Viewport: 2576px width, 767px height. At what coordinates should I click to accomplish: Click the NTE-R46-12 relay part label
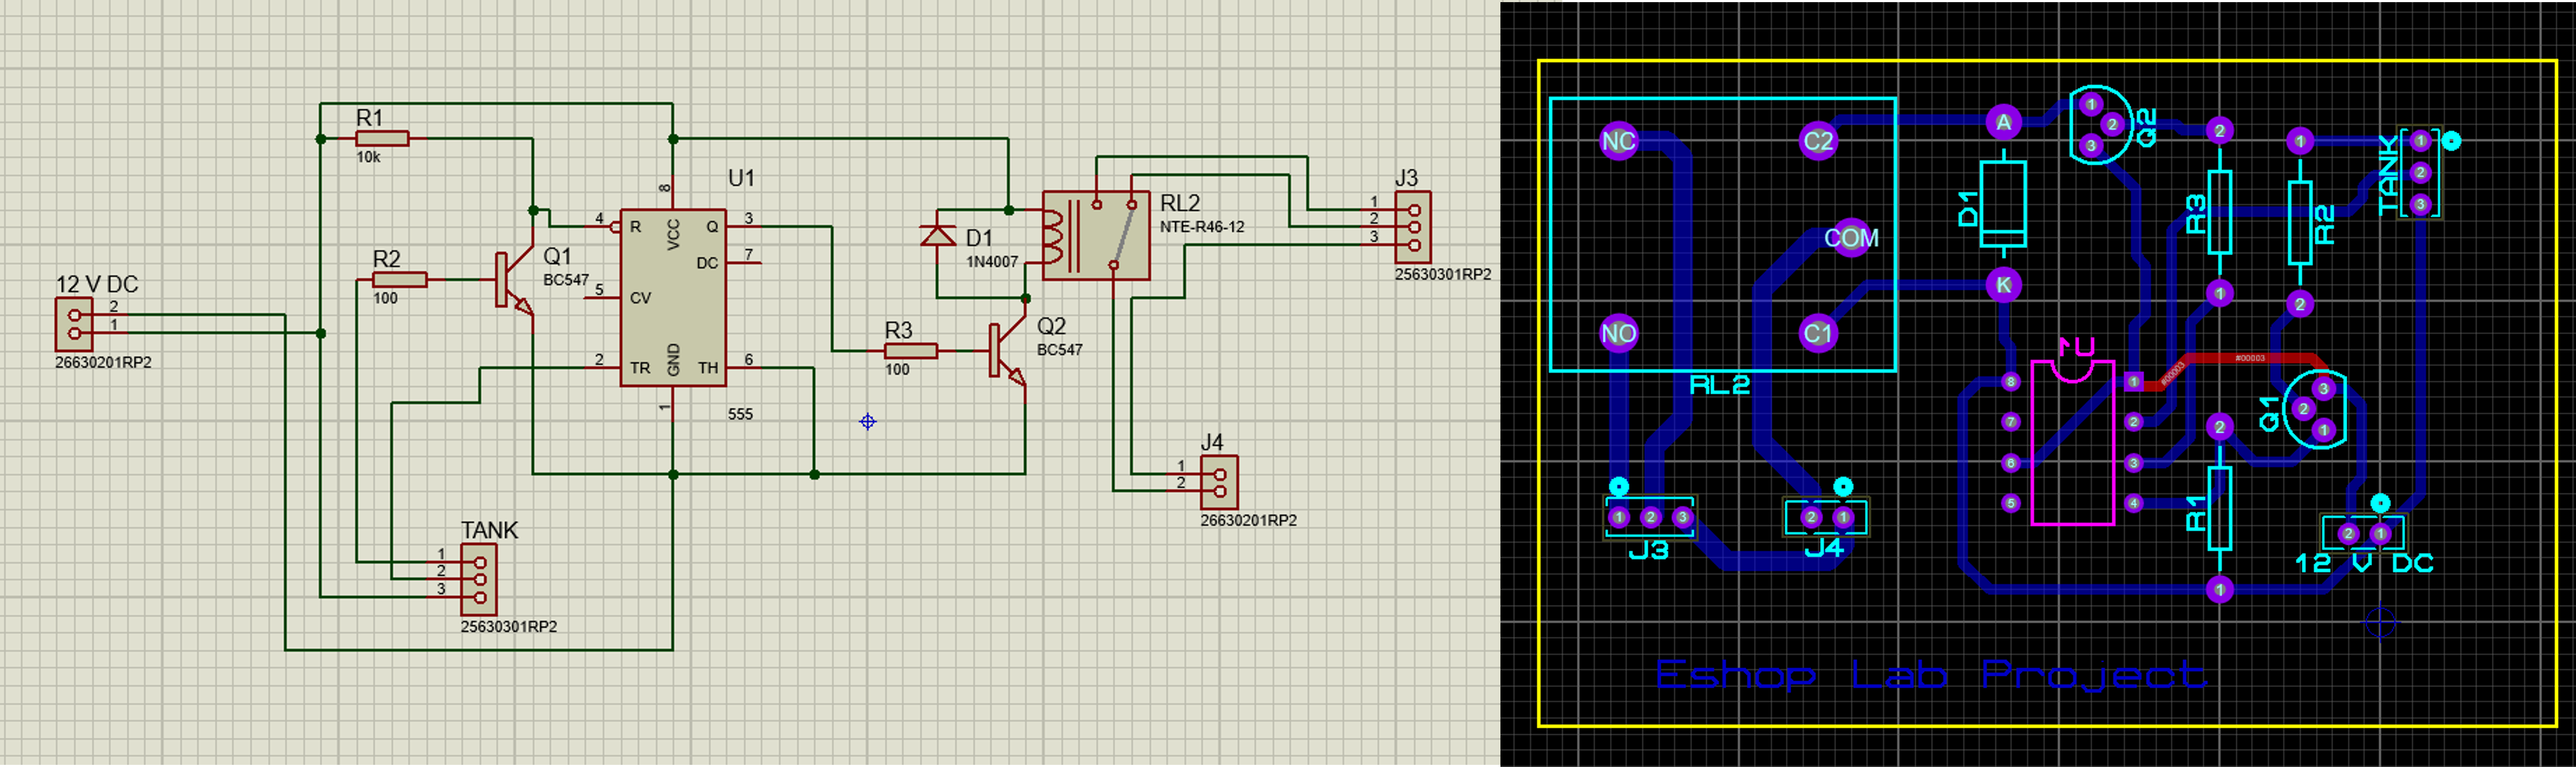coord(1202,227)
